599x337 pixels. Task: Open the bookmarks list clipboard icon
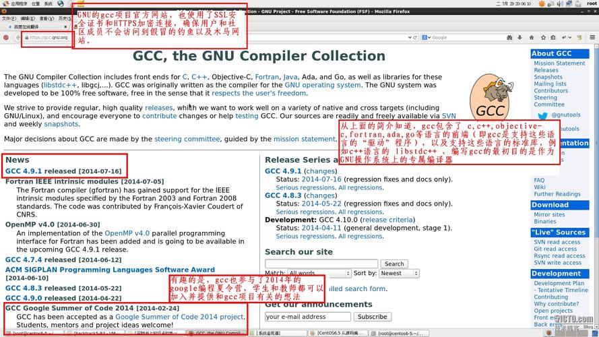[553, 38]
